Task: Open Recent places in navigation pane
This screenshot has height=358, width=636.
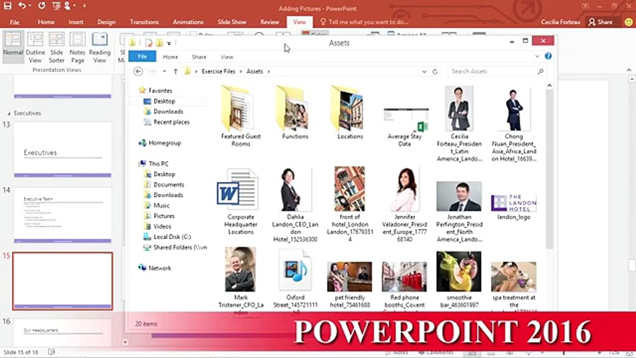Action: click(171, 122)
